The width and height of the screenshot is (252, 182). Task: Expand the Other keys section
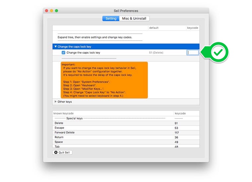click(x=55, y=102)
